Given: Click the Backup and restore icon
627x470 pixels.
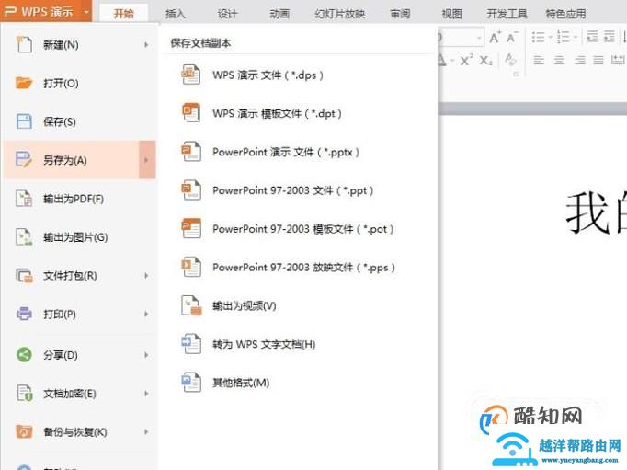Looking at the screenshot, I should coord(24,431).
